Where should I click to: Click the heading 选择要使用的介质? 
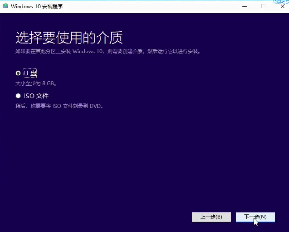69,38
